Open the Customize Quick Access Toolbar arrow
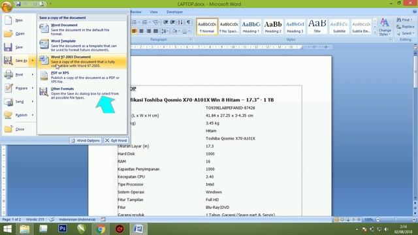The width and height of the screenshot is (418, 235). tap(50, 4)
